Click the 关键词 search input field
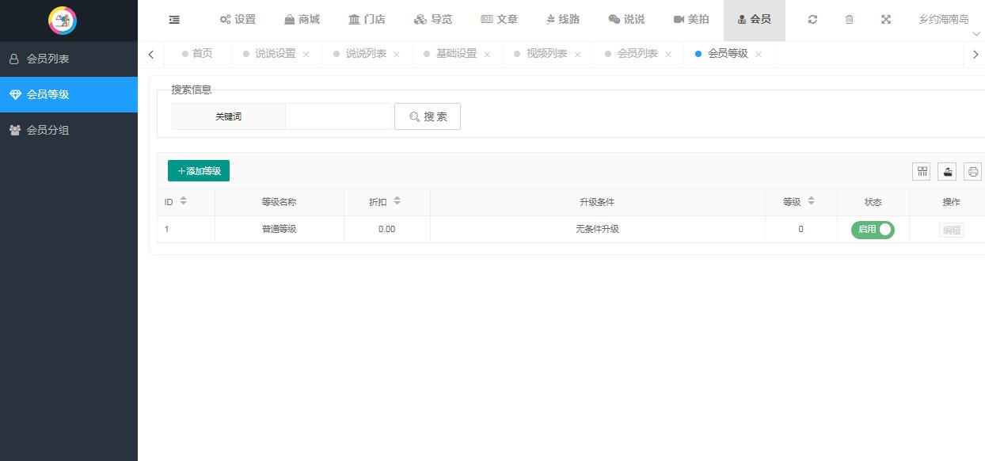 (338, 116)
